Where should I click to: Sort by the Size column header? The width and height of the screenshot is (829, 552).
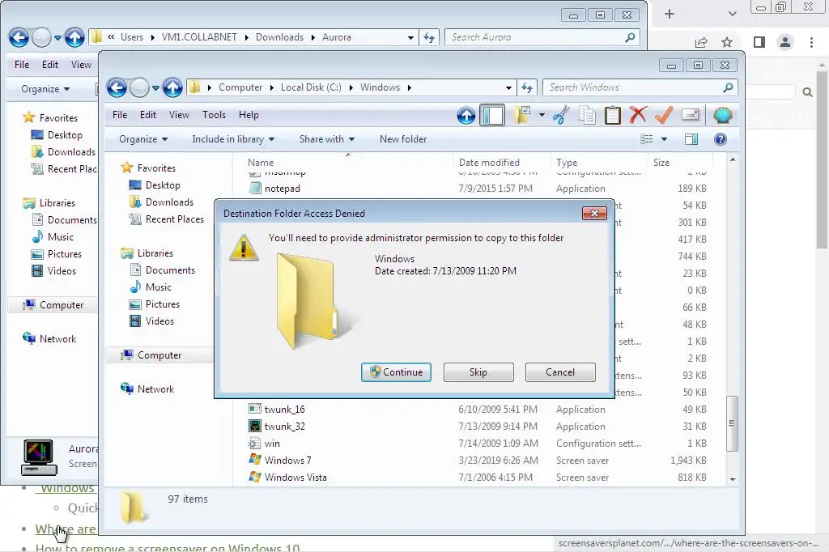coord(681,163)
